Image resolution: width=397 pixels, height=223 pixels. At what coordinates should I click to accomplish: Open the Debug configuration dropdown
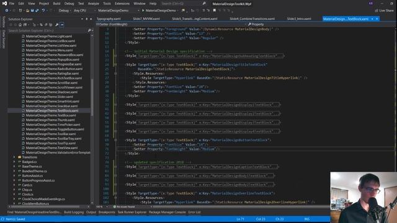(x=65, y=11)
